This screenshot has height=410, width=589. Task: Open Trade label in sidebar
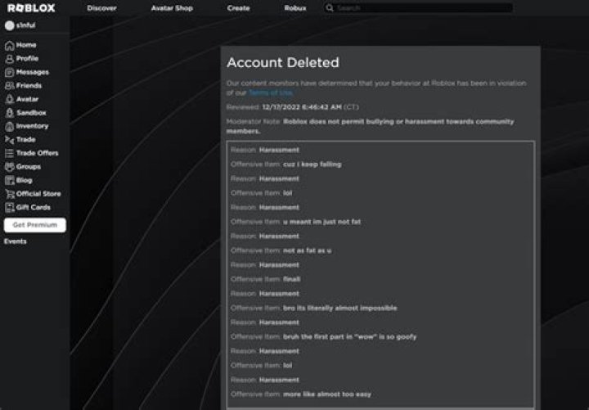[26, 139]
